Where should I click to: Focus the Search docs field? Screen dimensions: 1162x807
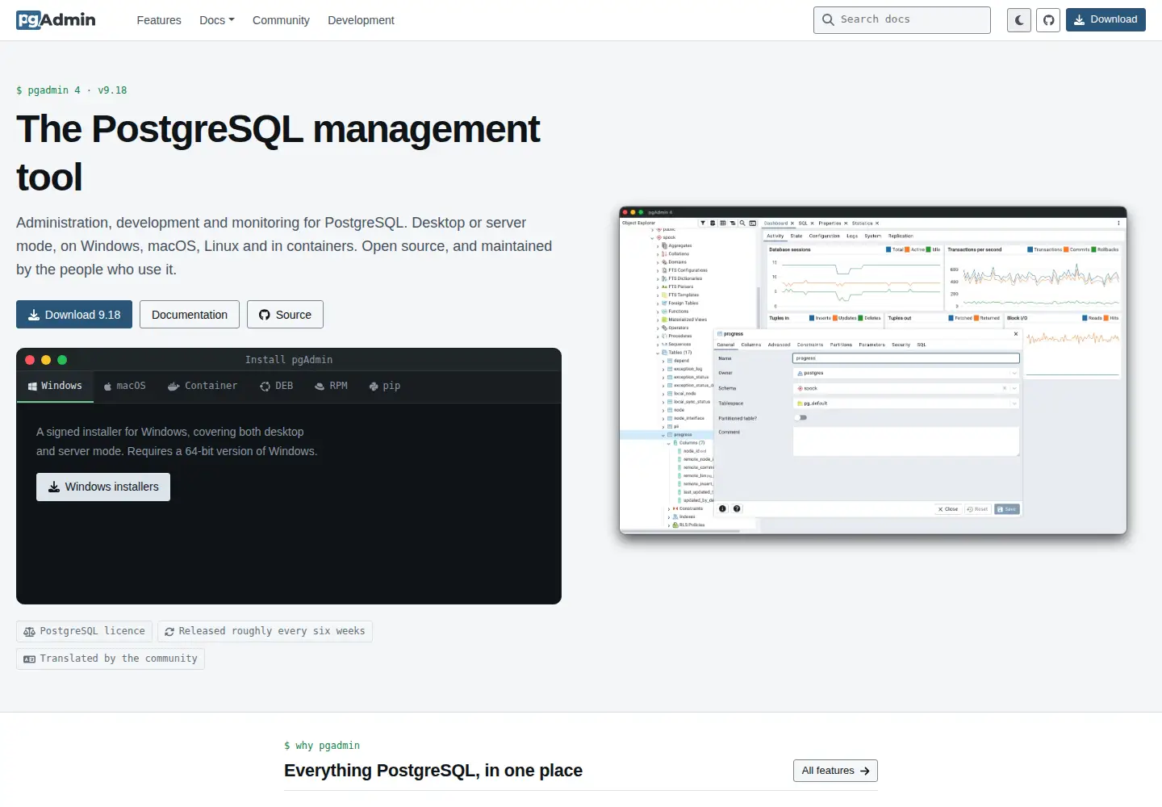[x=902, y=20]
